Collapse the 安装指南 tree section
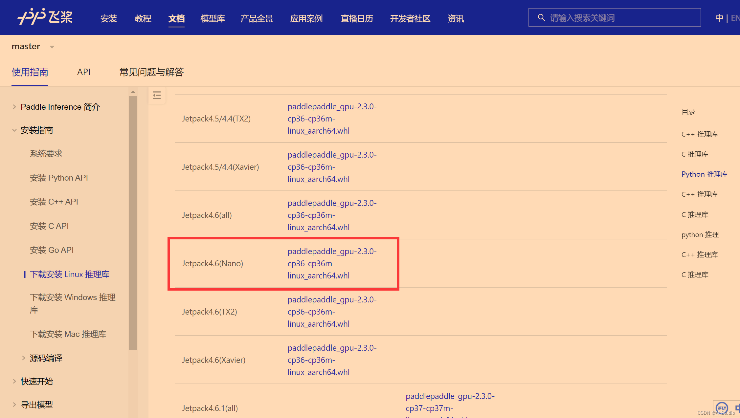The width and height of the screenshot is (740, 418). click(14, 130)
